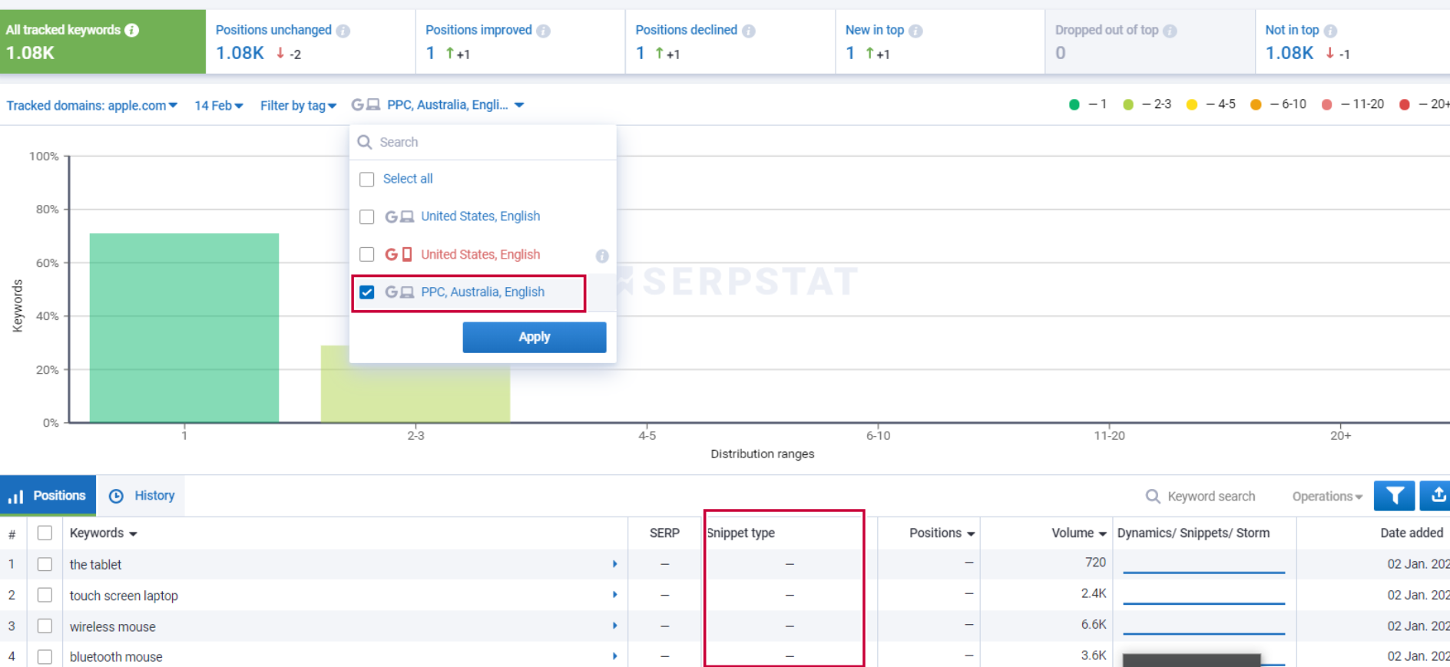Click Google desktop icon beside PPC Australia option
This screenshot has height=667, width=1450.
point(399,292)
